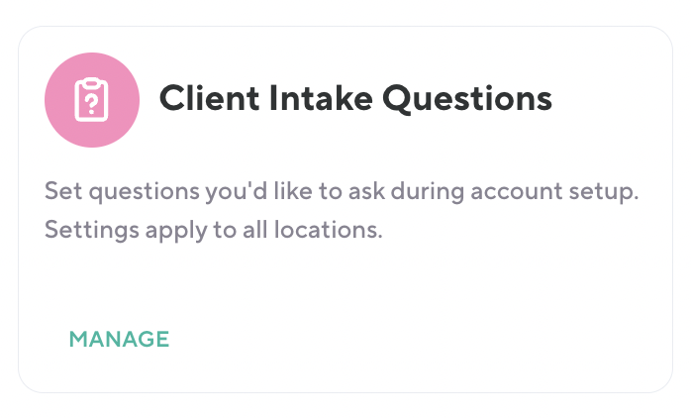Image resolution: width=691 pixels, height=418 pixels.
Task: Open MANAGE for Client Intake Questions
Action: [x=119, y=339]
